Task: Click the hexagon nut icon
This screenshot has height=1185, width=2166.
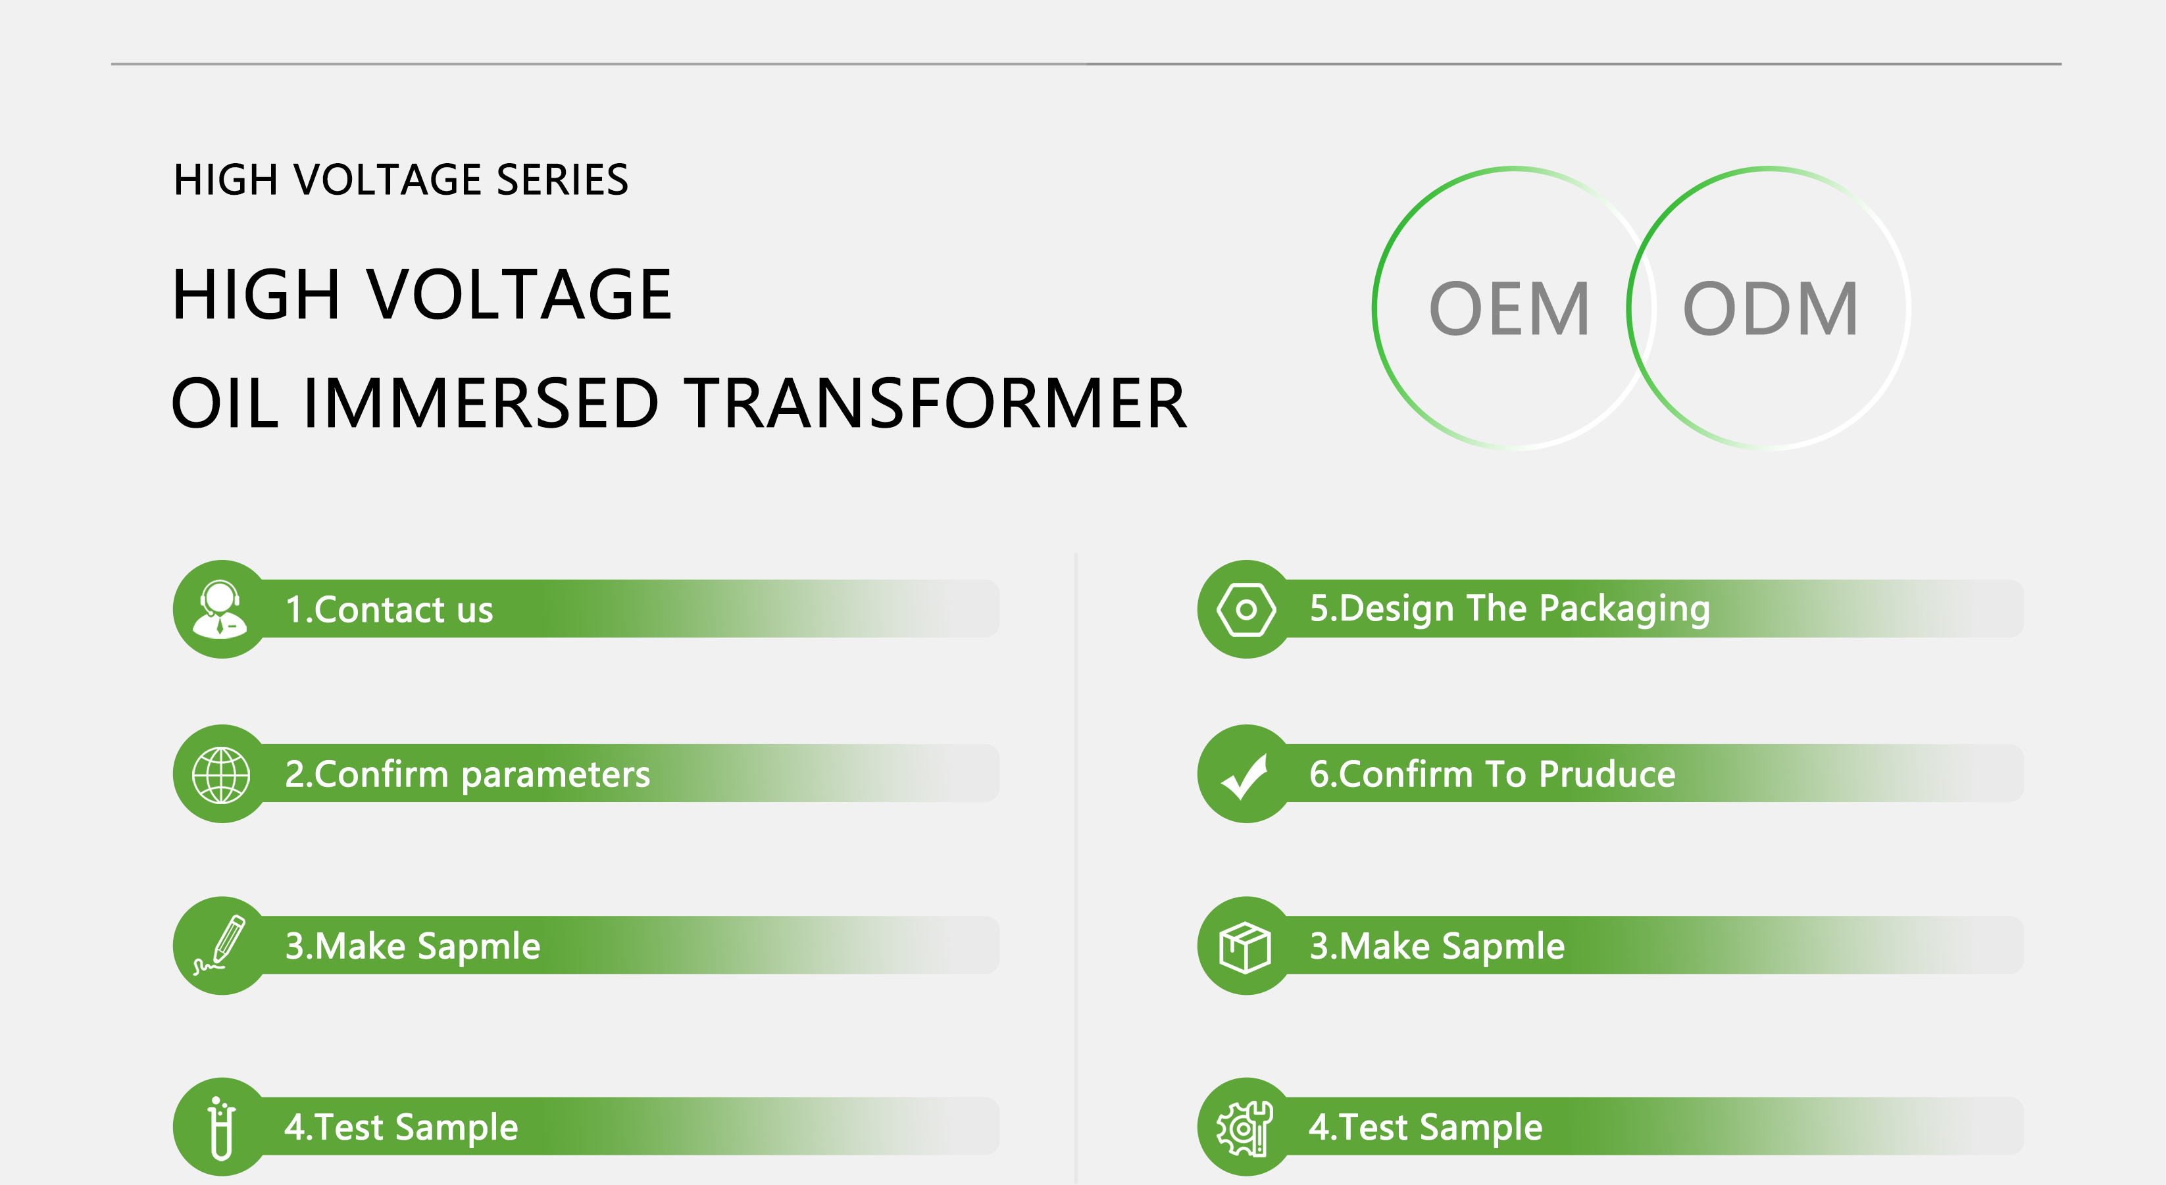Action: point(1246,609)
